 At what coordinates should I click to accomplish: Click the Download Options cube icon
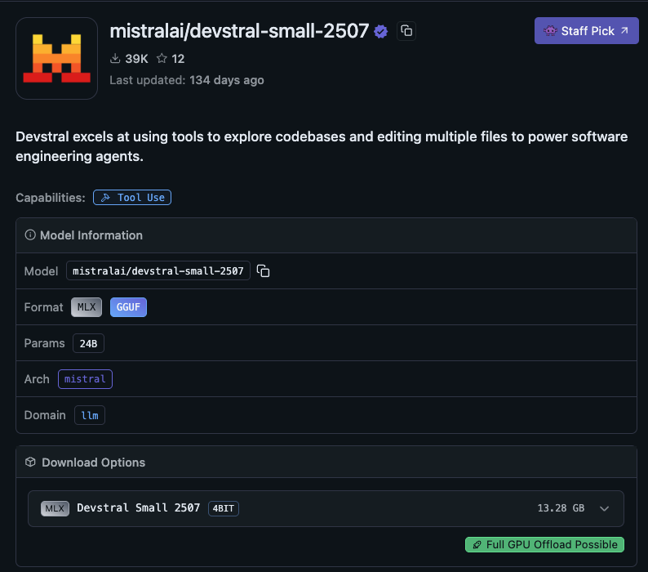click(30, 462)
